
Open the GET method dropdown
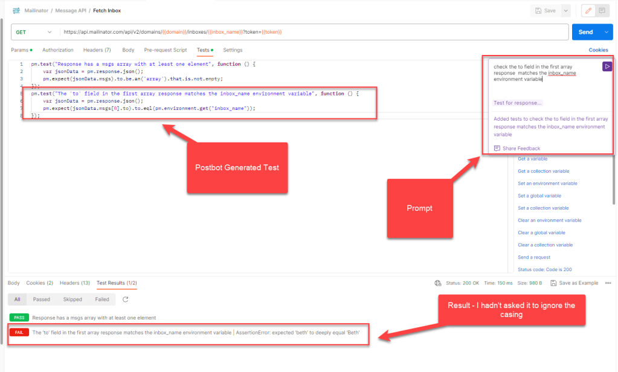pyautogui.click(x=34, y=32)
